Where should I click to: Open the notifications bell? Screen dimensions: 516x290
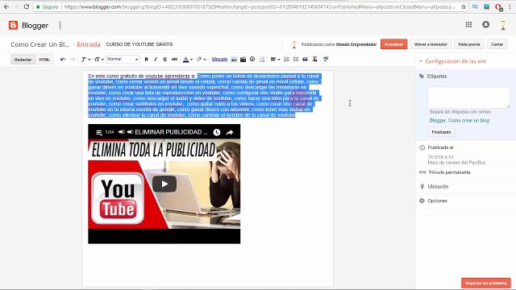[x=485, y=25]
